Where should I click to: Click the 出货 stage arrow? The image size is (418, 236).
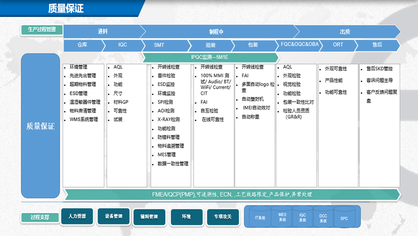click(345, 32)
